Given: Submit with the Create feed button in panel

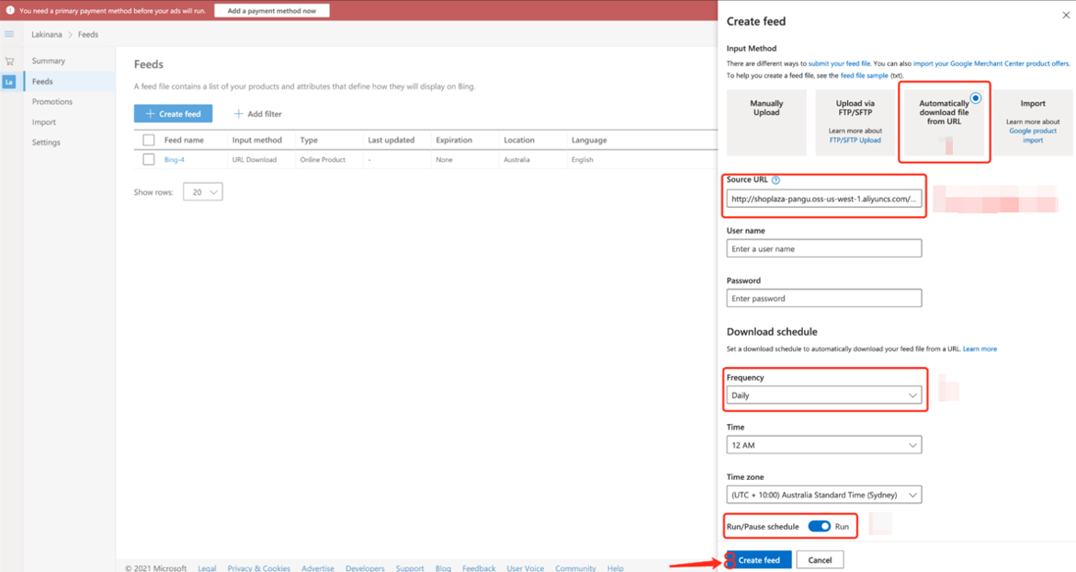Looking at the screenshot, I should pyautogui.click(x=759, y=560).
